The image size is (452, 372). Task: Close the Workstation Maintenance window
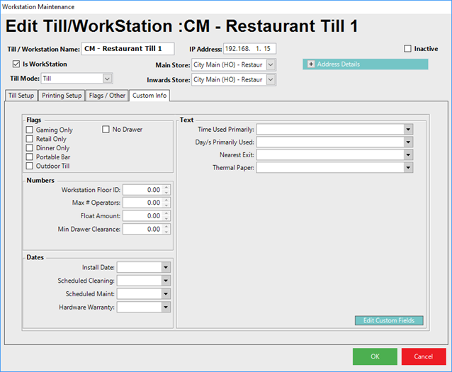(x=441, y=6)
